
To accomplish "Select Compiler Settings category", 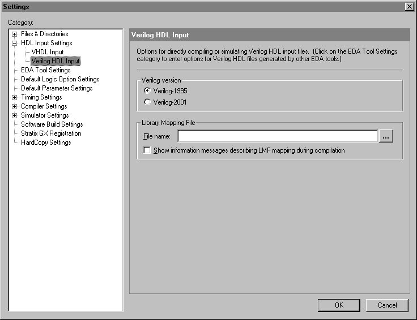I will [44, 106].
